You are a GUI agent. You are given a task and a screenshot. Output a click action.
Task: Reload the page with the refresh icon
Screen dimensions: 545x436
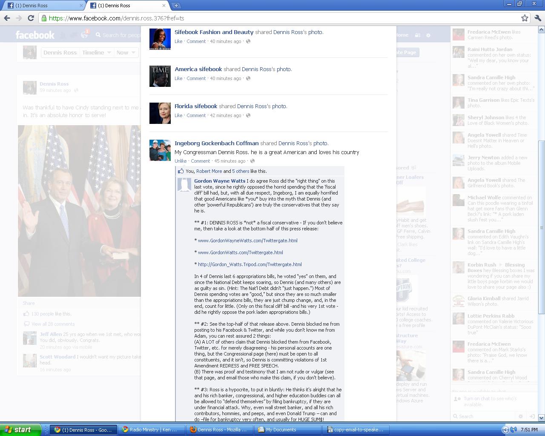(x=31, y=18)
